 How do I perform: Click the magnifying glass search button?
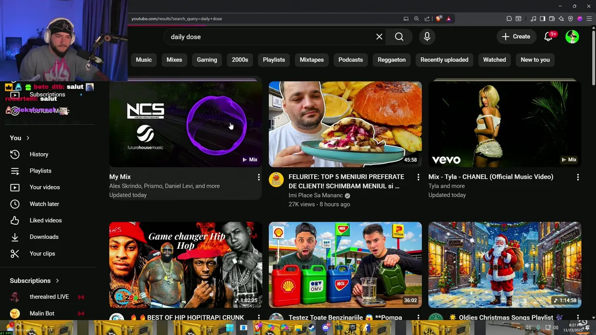399,37
